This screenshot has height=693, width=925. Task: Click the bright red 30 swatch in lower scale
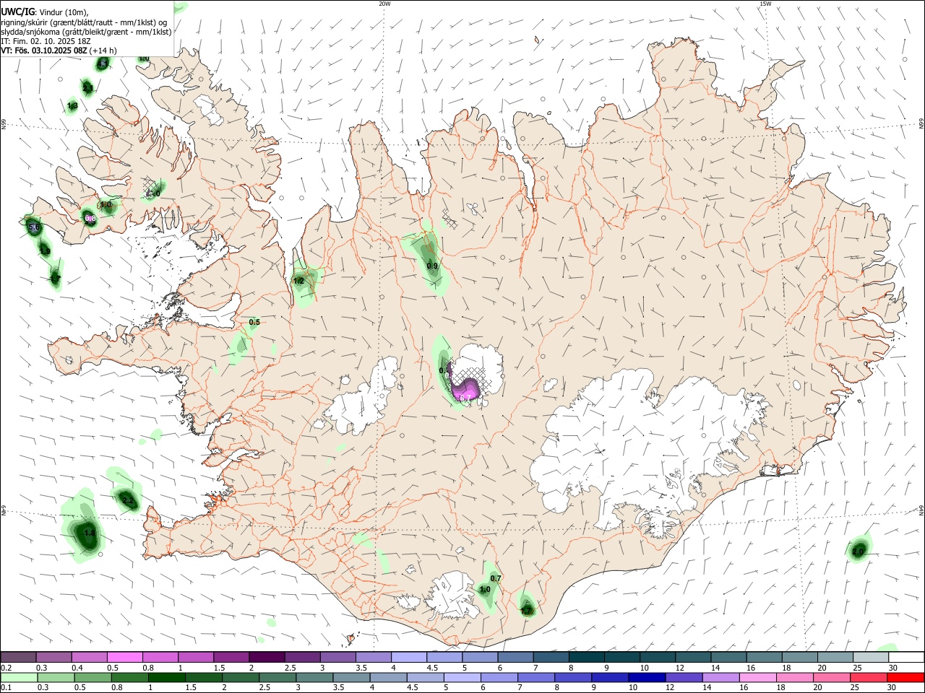(x=906, y=677)
